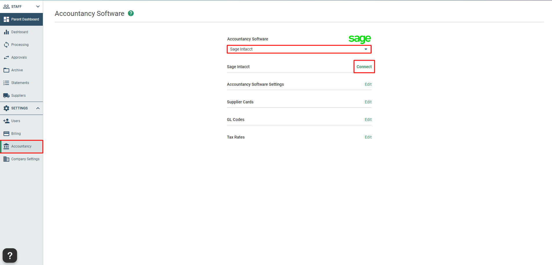Edit the Tax Rates configuration
The width and height of the screenshot is (552, 265).
[368, 137]
